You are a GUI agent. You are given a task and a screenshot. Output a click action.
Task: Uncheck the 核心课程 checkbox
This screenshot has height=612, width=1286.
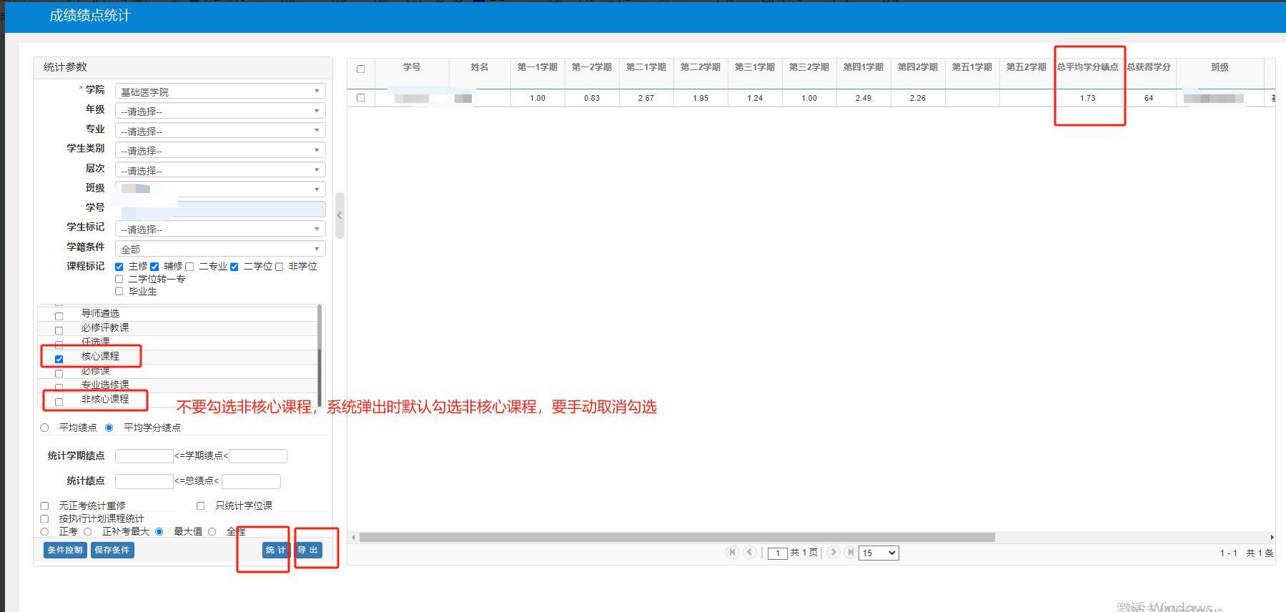click(x=59, y=359)
